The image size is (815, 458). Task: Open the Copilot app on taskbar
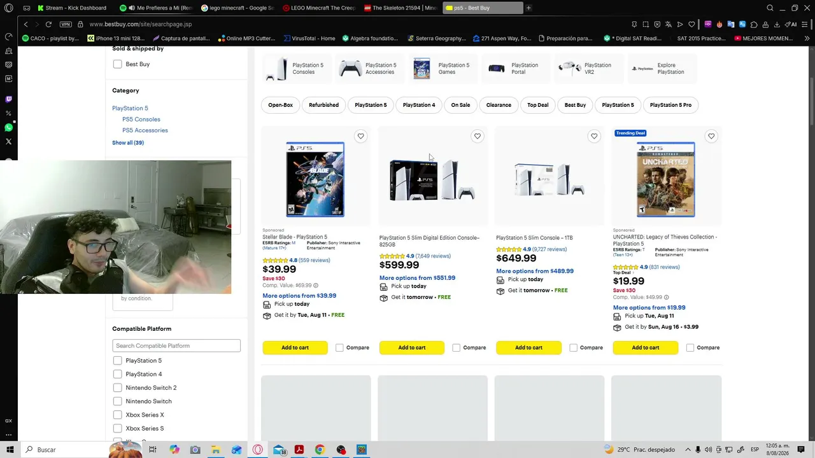(x=174, y=450)
